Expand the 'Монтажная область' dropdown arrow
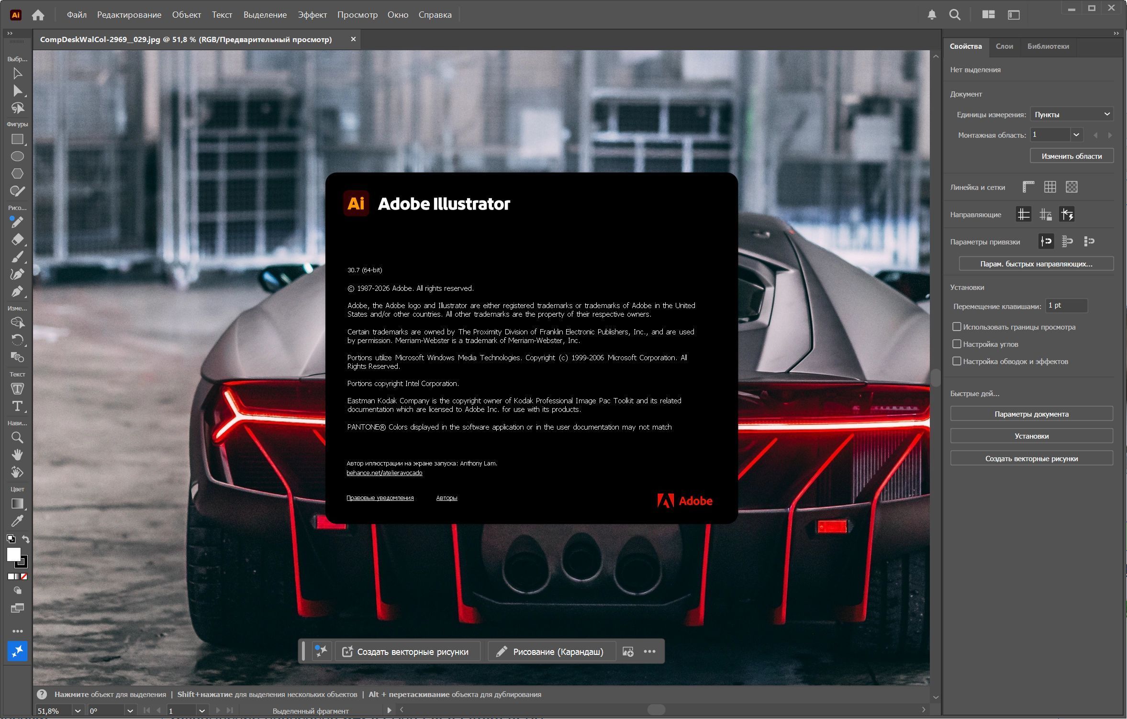This screenshot has height=719, width=1127. tap(1076, 135)
